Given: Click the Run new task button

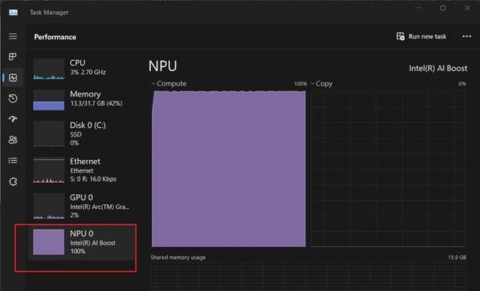Looking at the screenshot, I should [x=421, y=36].
